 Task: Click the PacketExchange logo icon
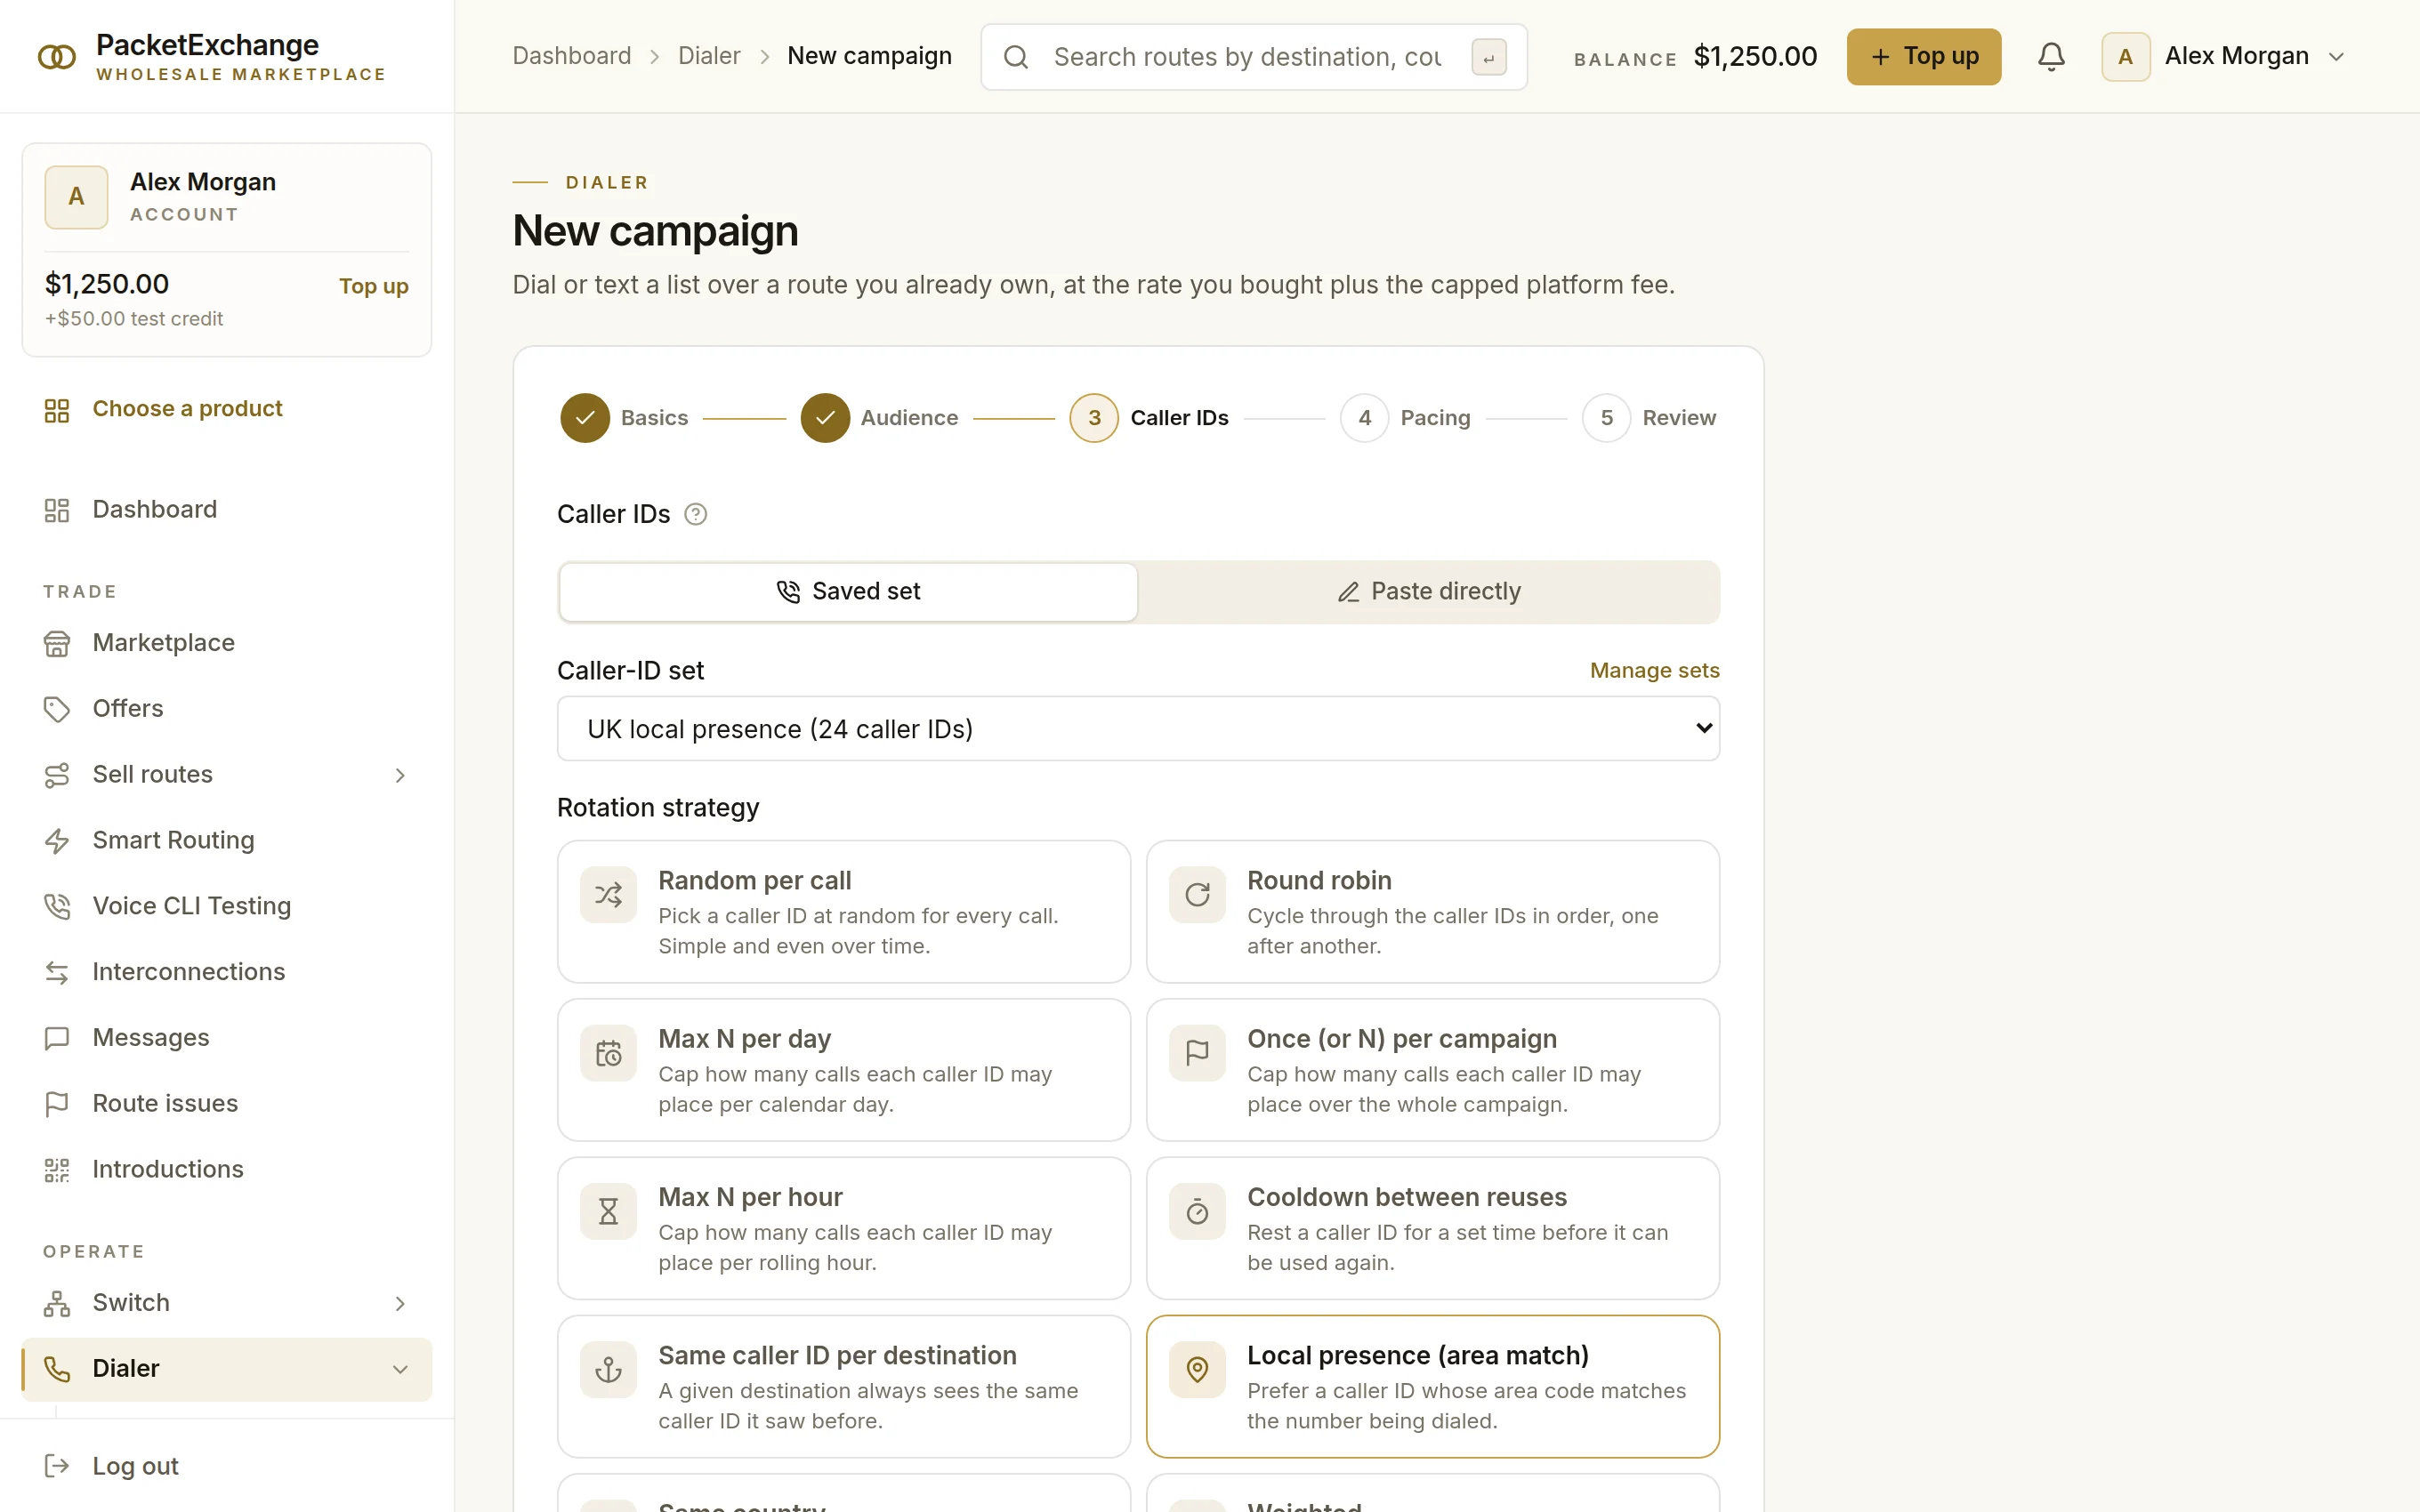coord(57,57)
